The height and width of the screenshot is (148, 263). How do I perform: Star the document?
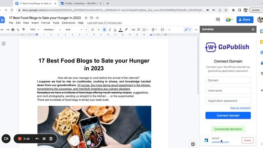point(86,18)
